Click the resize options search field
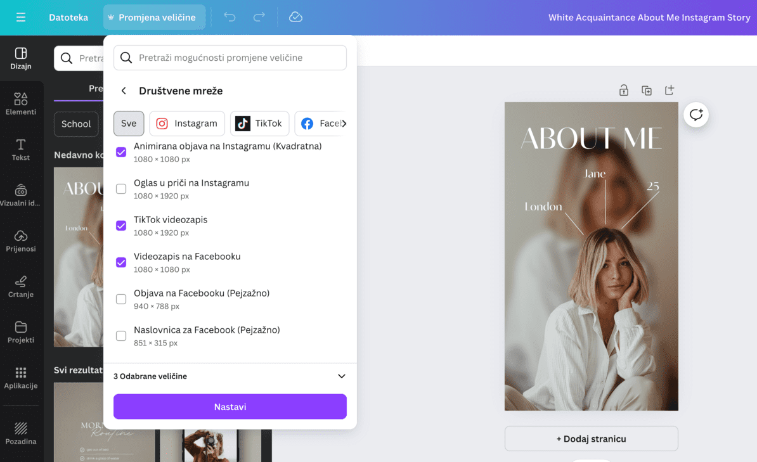Screen dimensions: 757x462 230,58
